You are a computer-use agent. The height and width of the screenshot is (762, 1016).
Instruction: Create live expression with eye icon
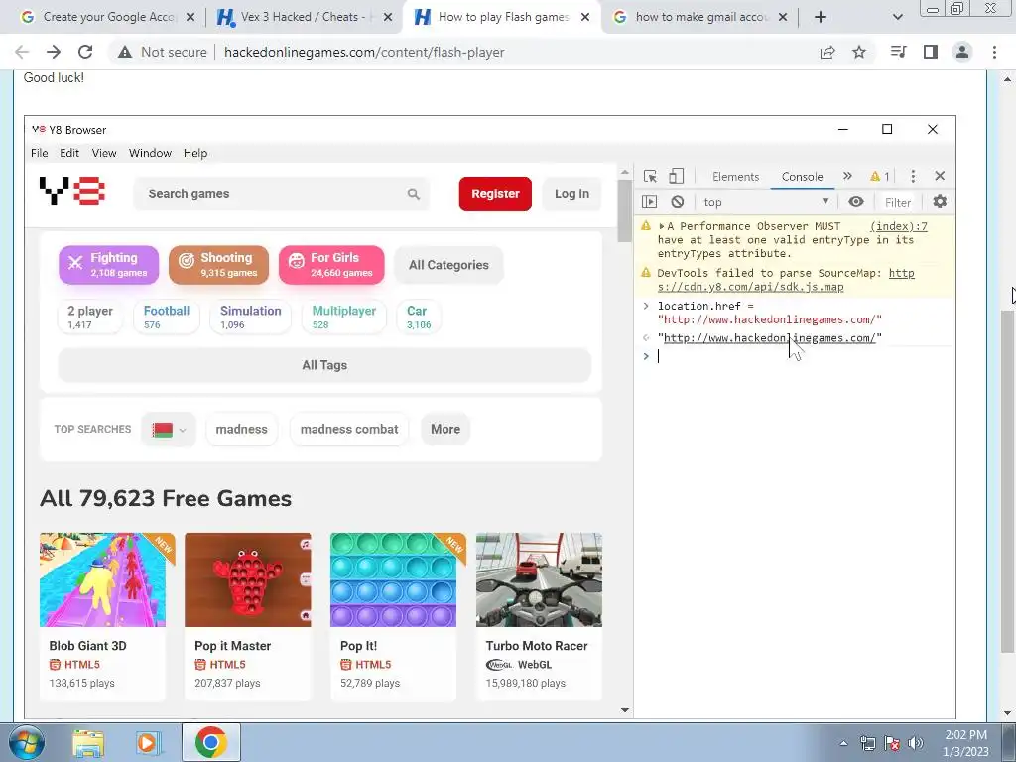(x=856, y=202)
